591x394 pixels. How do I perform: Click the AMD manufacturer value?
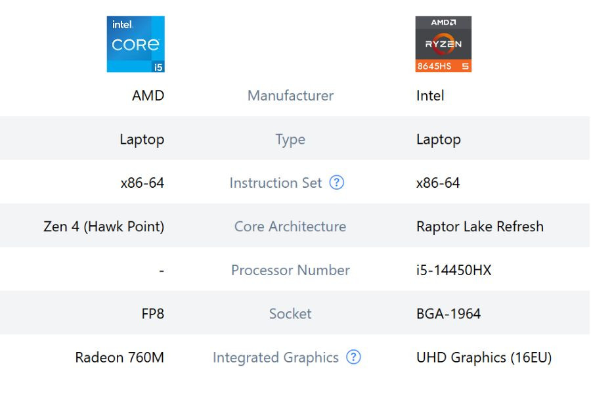(x=148, y=96)
